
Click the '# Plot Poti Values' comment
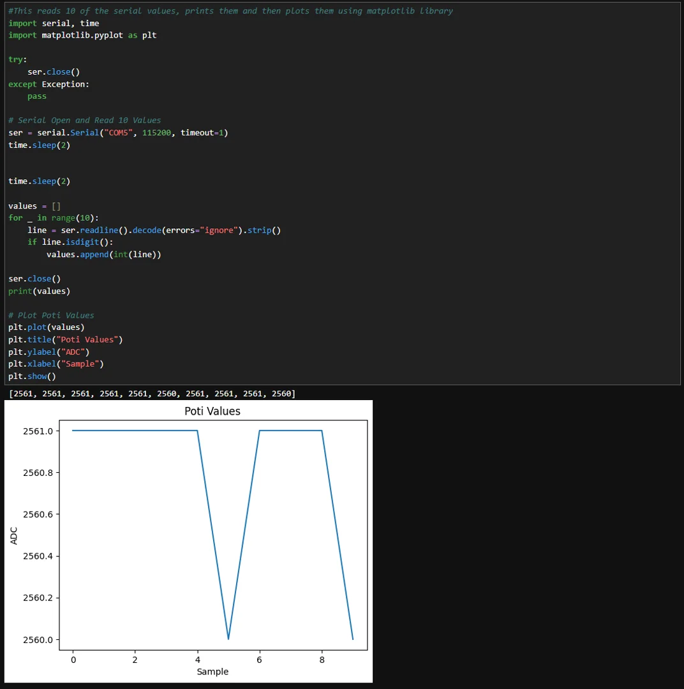pos(51,316)
